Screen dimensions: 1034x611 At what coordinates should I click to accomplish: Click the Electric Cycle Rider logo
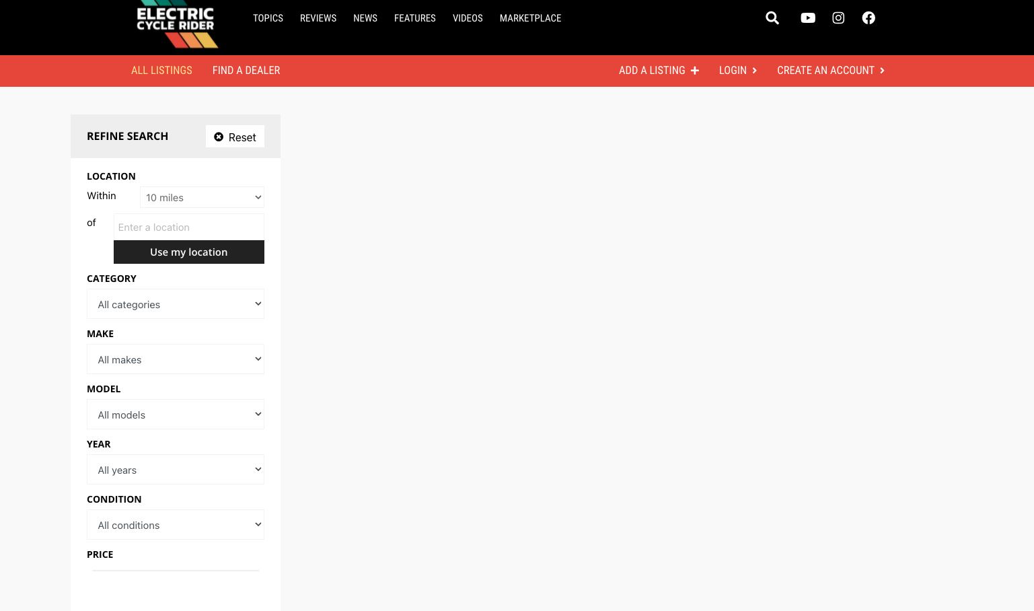click(x=176, y=24)
